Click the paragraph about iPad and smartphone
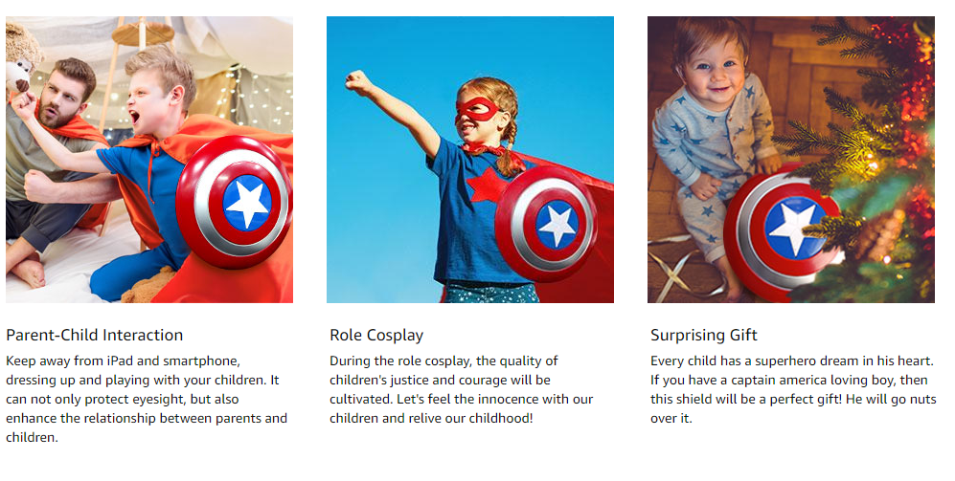Screen dimensions: 955x481 point(147,399)
